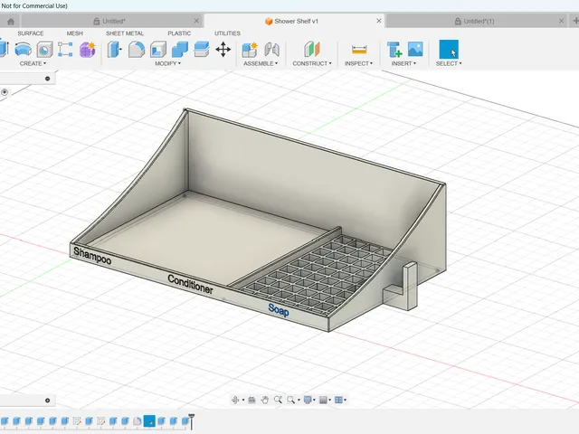Click the Viewports layout icon

click(x=338, y=400)
